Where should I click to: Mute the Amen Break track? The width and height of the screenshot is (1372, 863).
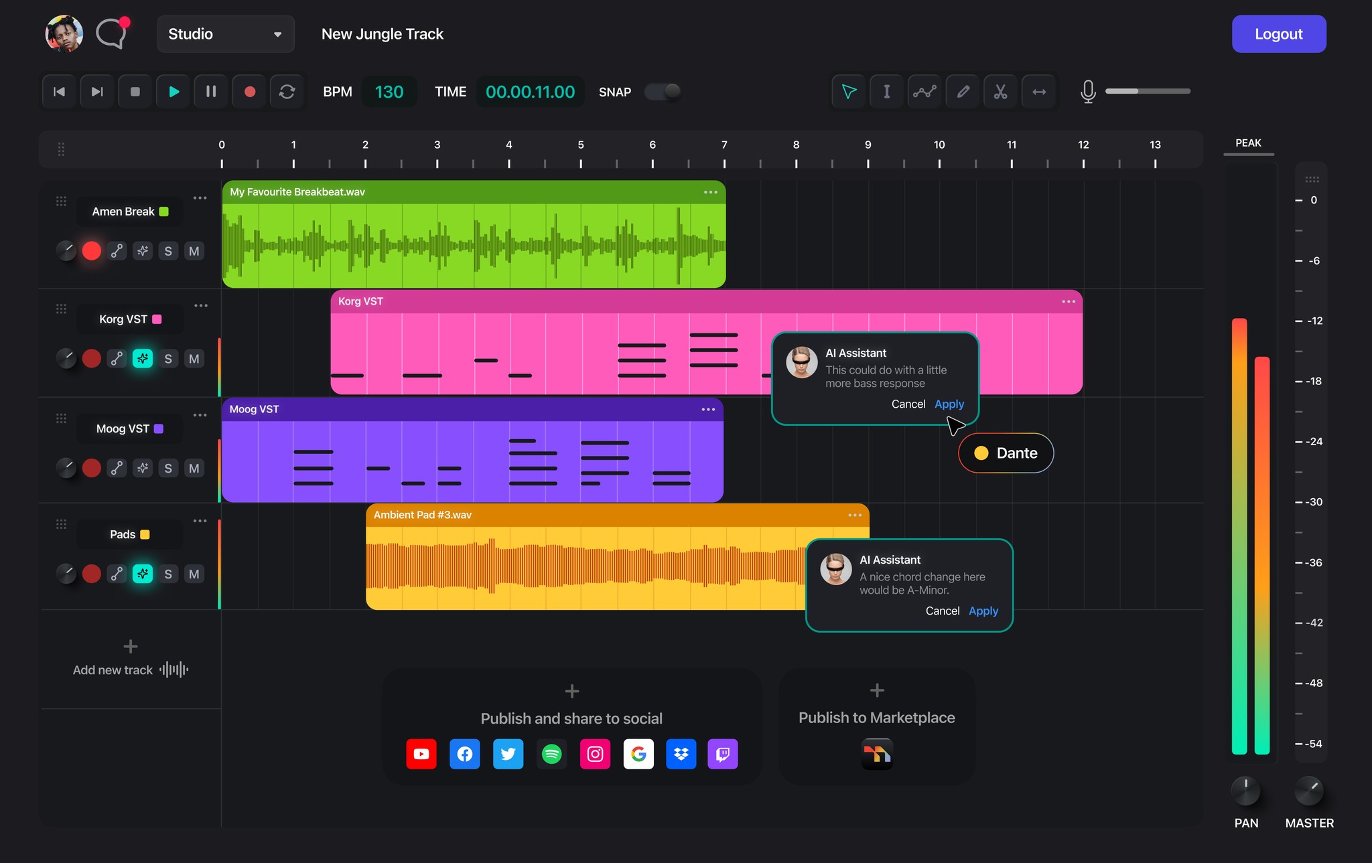(194, 251)
